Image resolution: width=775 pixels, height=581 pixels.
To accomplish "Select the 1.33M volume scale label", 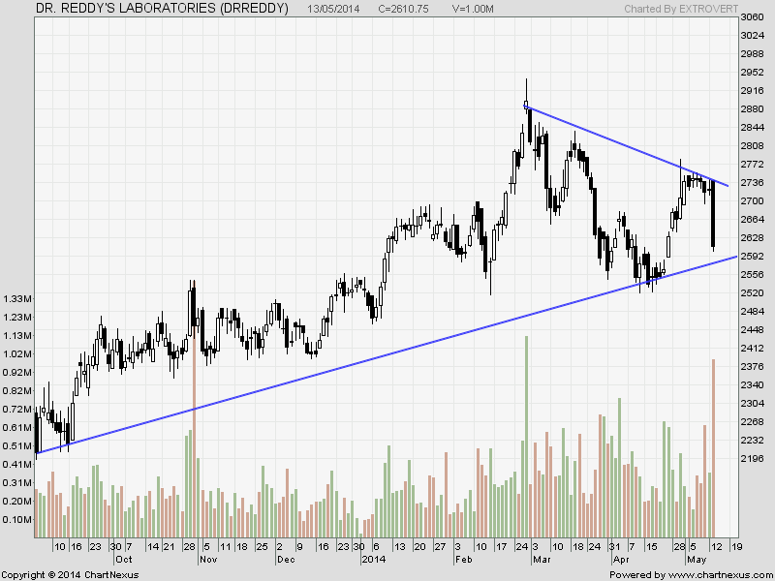I will 16,298.
